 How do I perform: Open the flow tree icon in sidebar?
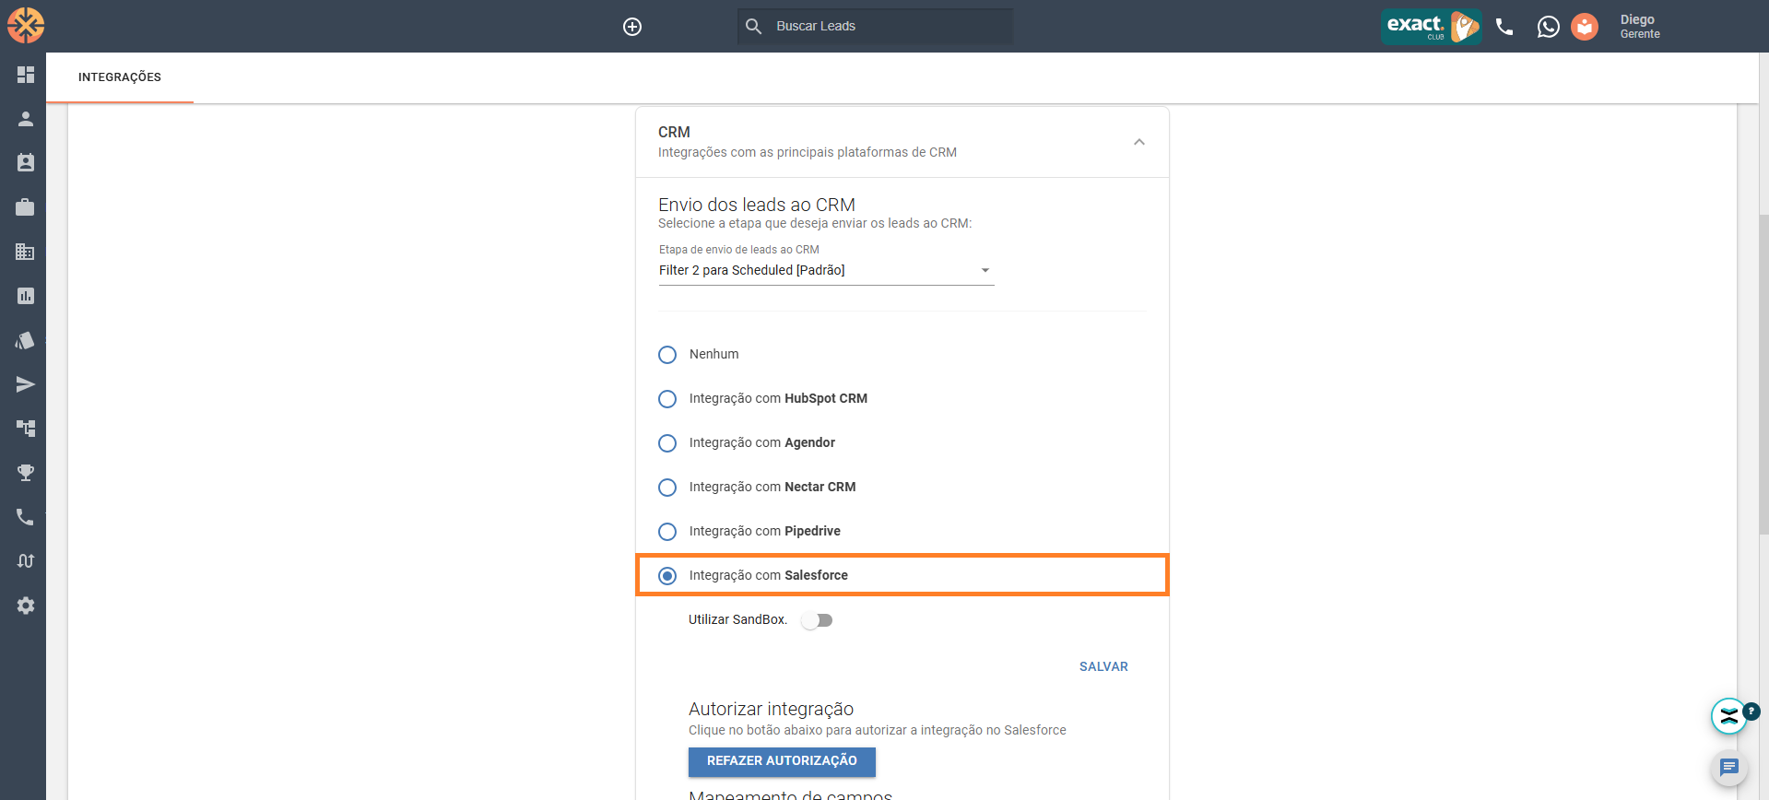tap(26, 429)
